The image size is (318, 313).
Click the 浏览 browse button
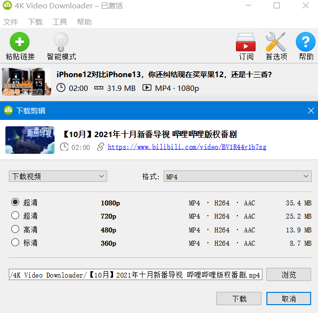pyautogui.click(x=289, y=275)
